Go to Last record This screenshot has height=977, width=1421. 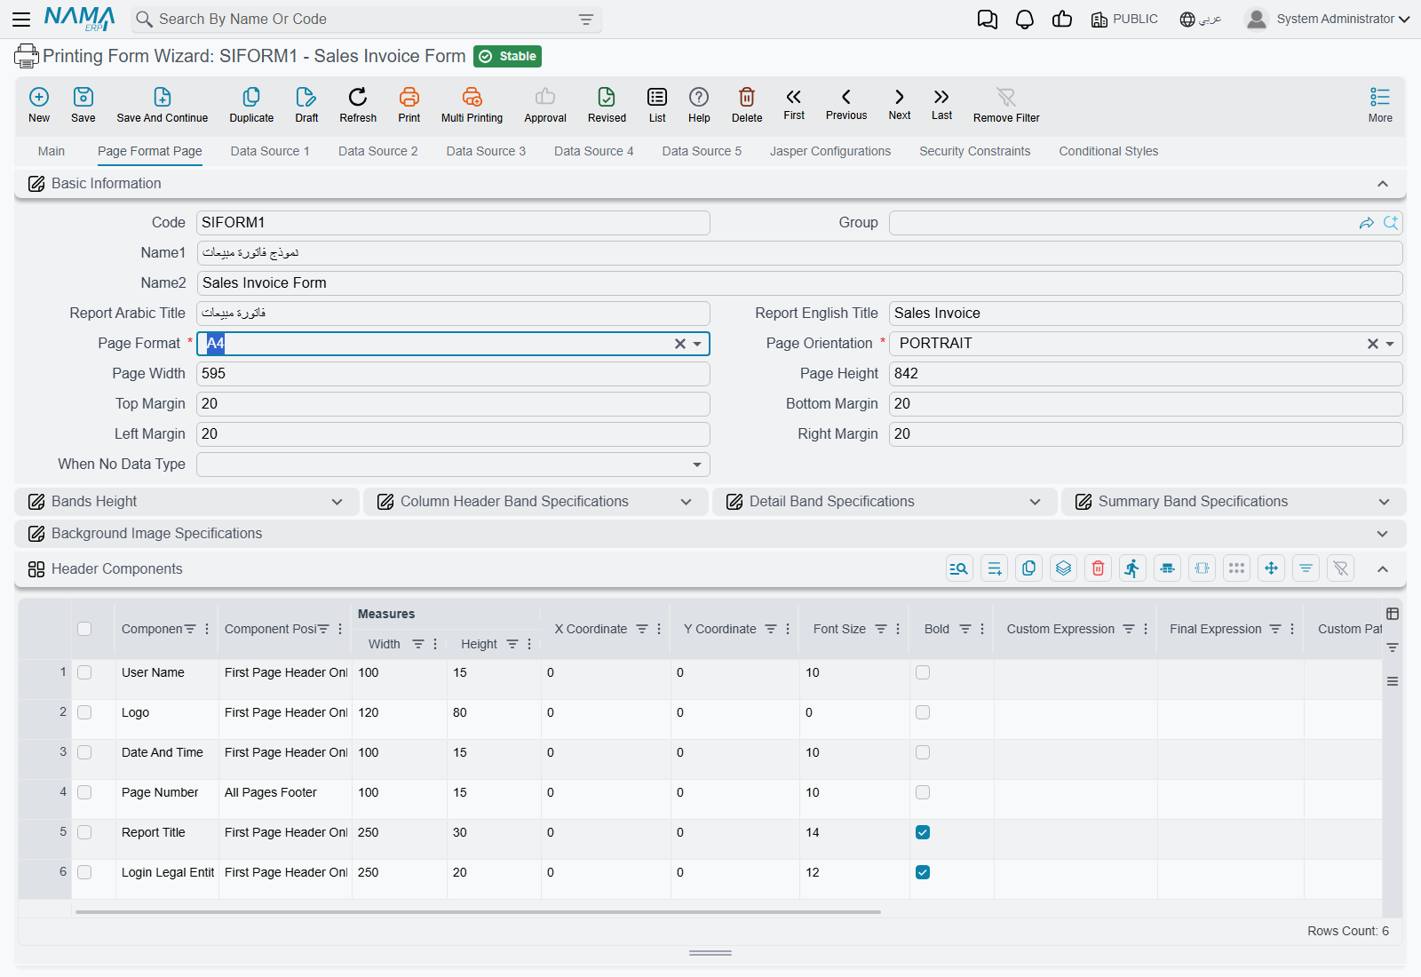(x=941, y=97)
